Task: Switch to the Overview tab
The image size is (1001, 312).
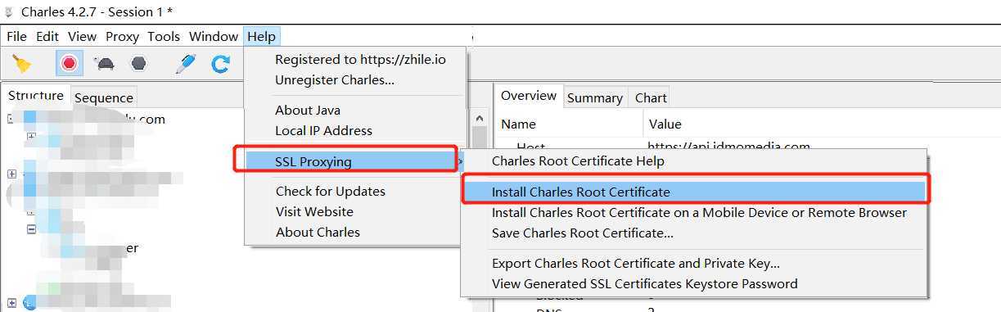Action: click(x=529, y=96)
